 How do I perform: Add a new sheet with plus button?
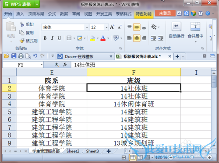(109, 151)
